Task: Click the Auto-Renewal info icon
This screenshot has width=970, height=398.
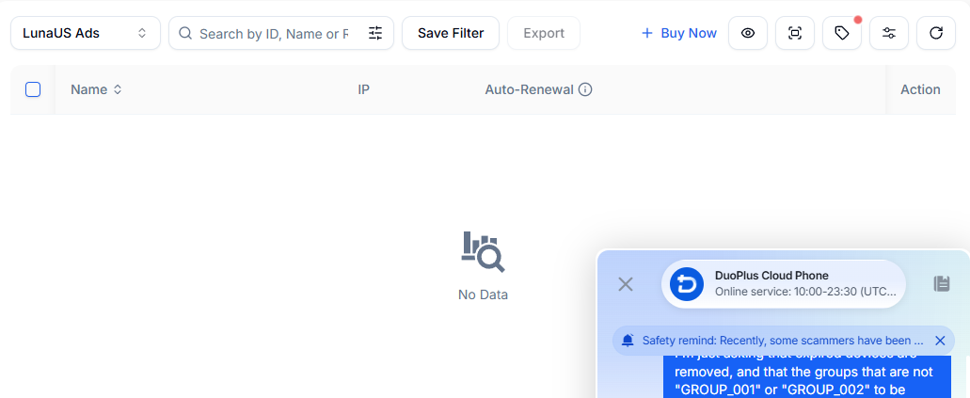Action: tap(585, 89)
